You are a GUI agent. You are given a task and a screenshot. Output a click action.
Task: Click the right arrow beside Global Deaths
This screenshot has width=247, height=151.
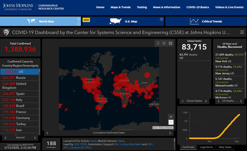coord(206,101)
